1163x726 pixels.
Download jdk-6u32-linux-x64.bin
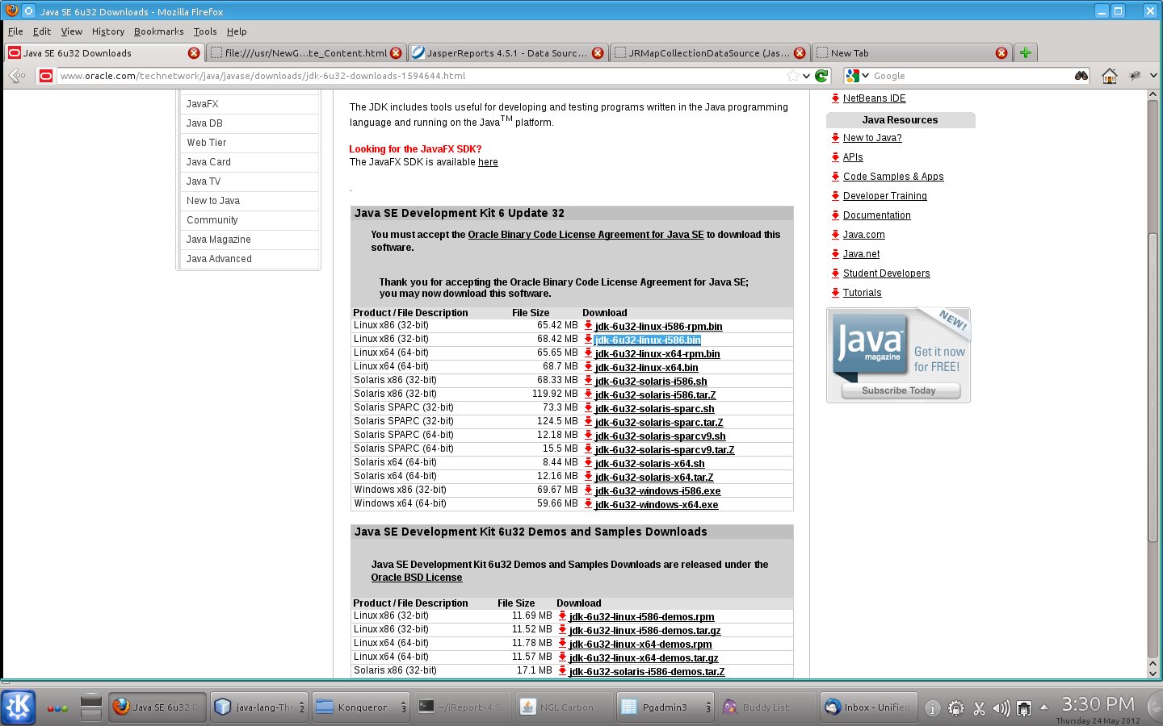coord(646,368)
